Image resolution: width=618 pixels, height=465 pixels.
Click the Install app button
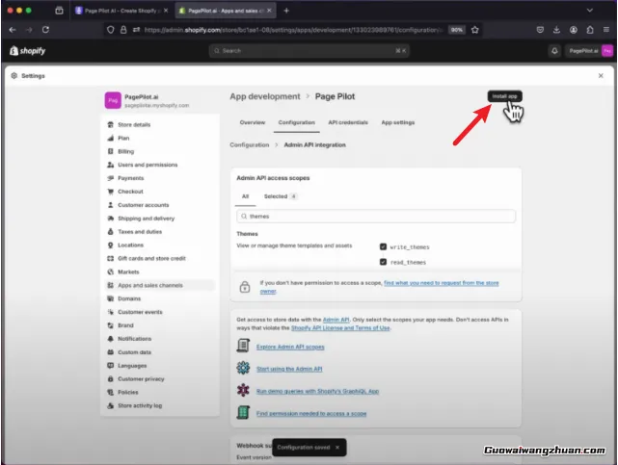[x=504, y=96]
